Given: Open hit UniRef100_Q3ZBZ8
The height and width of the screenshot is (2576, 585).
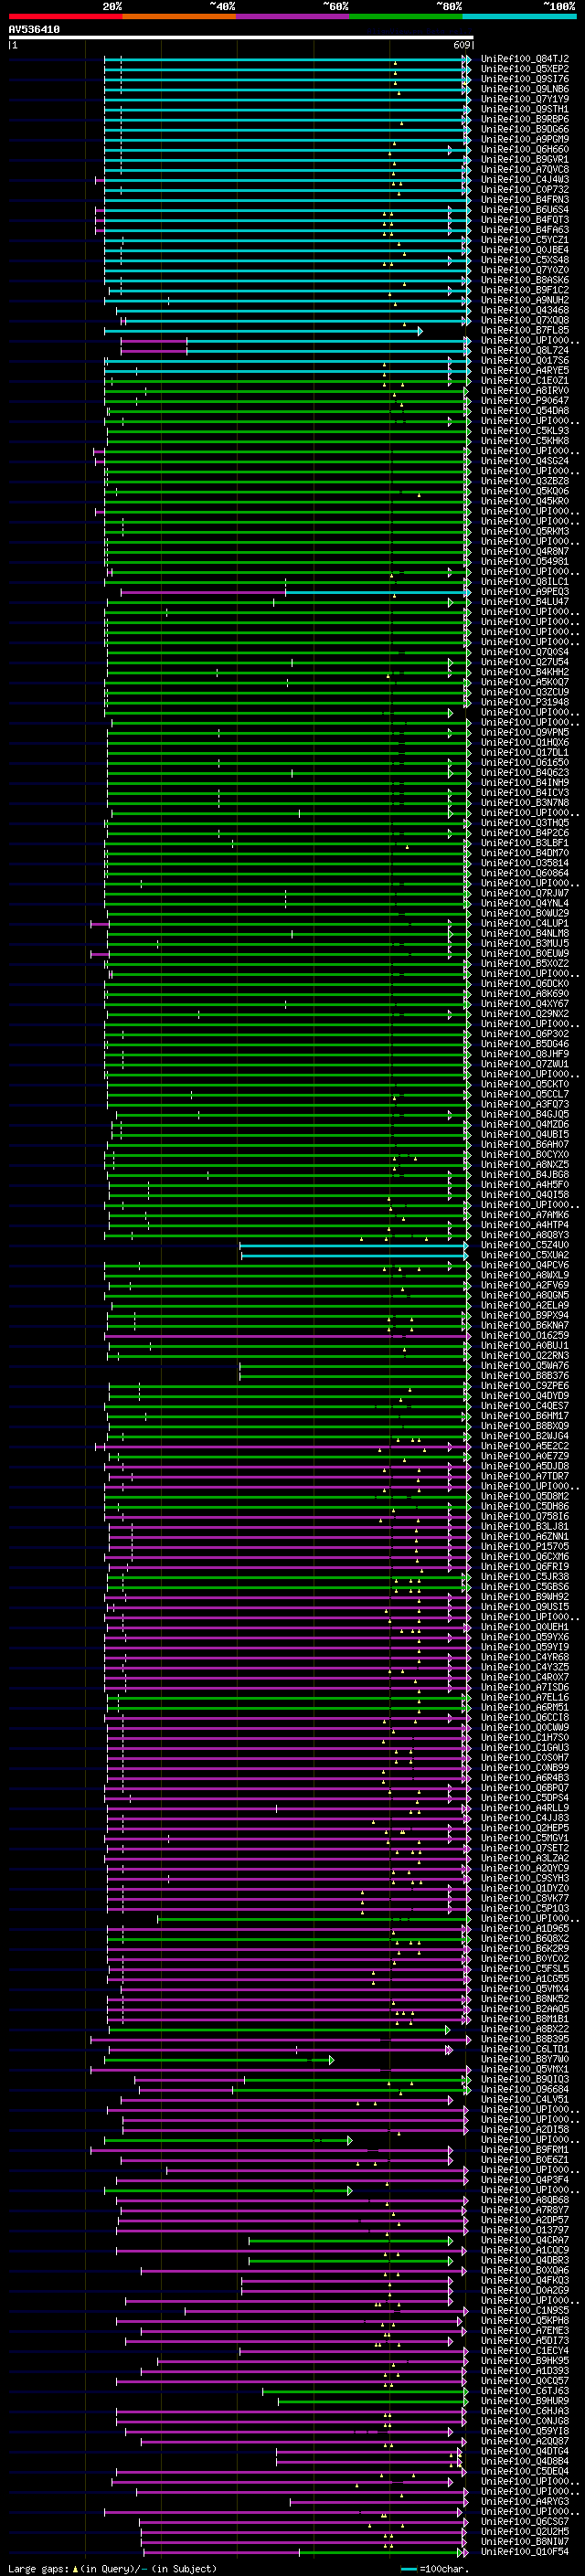Looking at the screenshot, I should click(x=525, y=481).
